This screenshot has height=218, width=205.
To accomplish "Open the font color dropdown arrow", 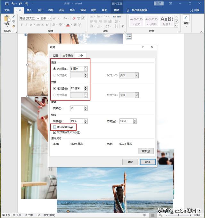I will [71, 25].
